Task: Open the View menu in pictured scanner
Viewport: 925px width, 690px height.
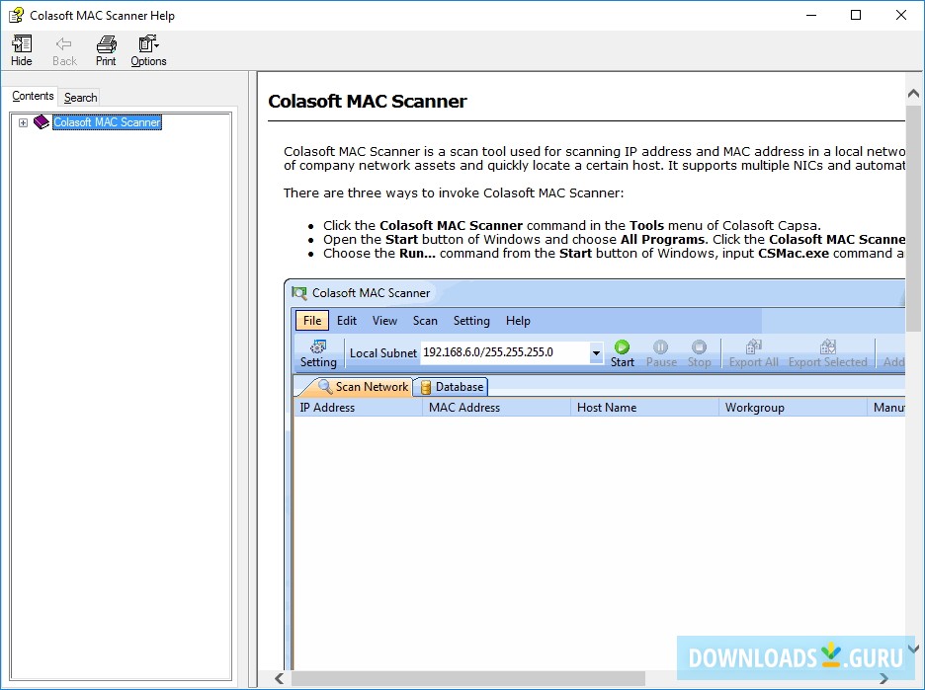Action: (x=384, y=321)
